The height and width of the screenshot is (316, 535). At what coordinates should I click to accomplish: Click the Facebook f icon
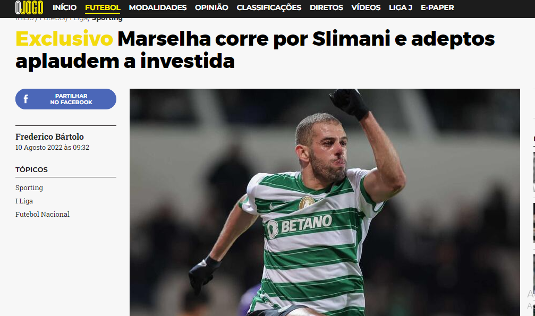pyautogui.click(x=26, y=99)
